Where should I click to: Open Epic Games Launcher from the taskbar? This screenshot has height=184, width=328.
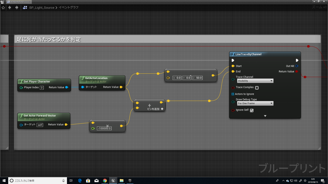130,180
